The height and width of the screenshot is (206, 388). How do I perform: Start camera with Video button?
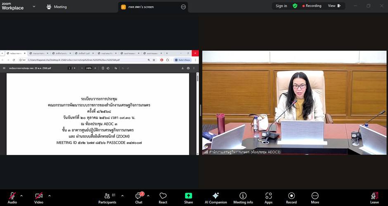click(39, 197)
